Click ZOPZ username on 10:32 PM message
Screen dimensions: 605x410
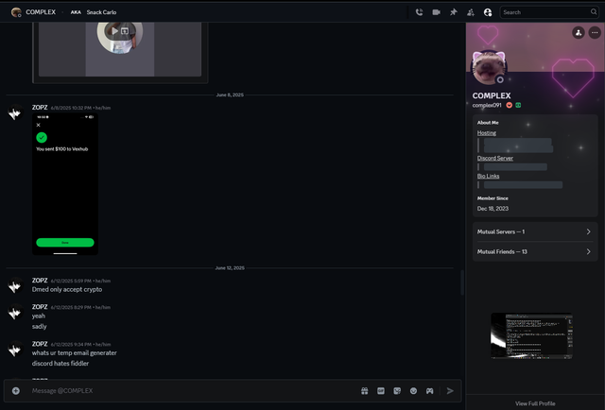pos(40,108)
